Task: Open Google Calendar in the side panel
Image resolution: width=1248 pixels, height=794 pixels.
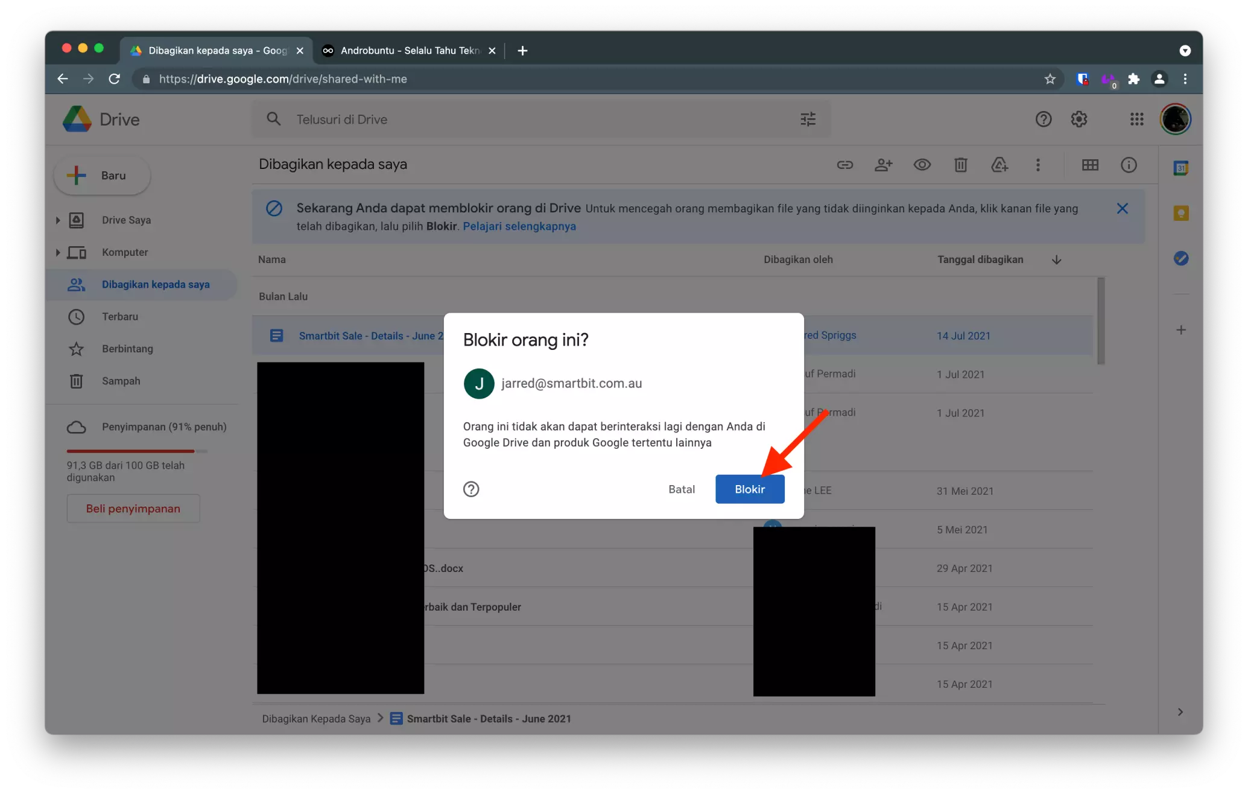Action: point(1181,168)
